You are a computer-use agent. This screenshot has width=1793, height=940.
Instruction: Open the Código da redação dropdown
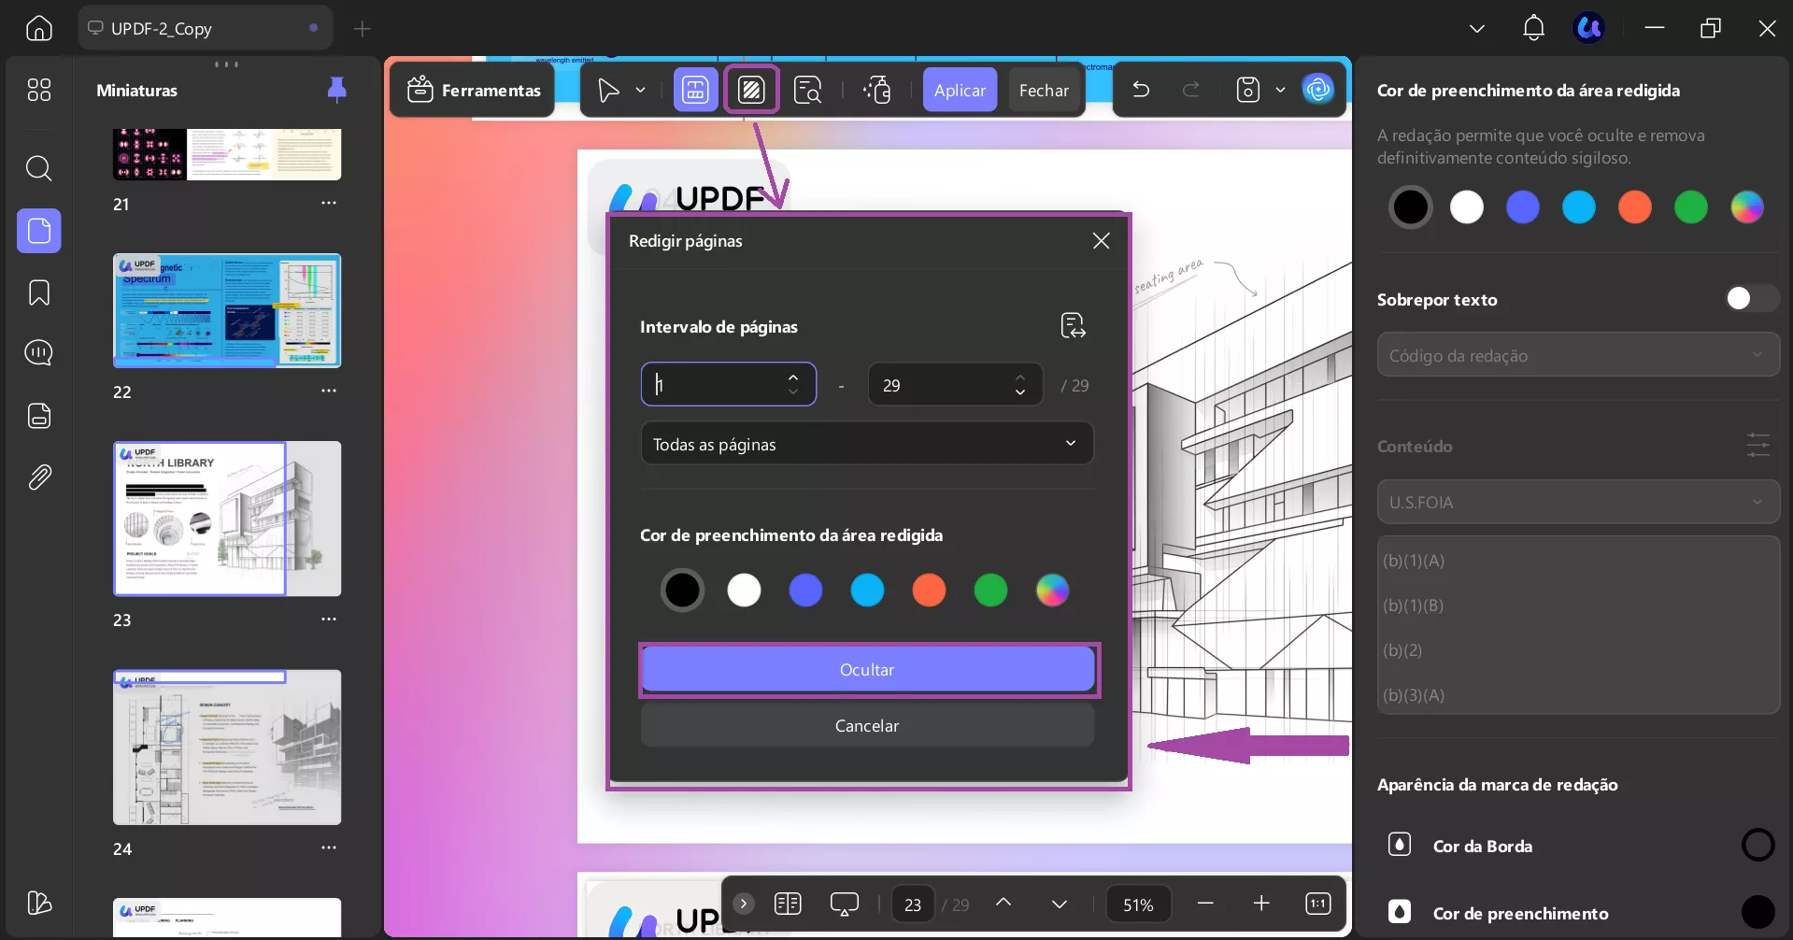pos(1578,355)
